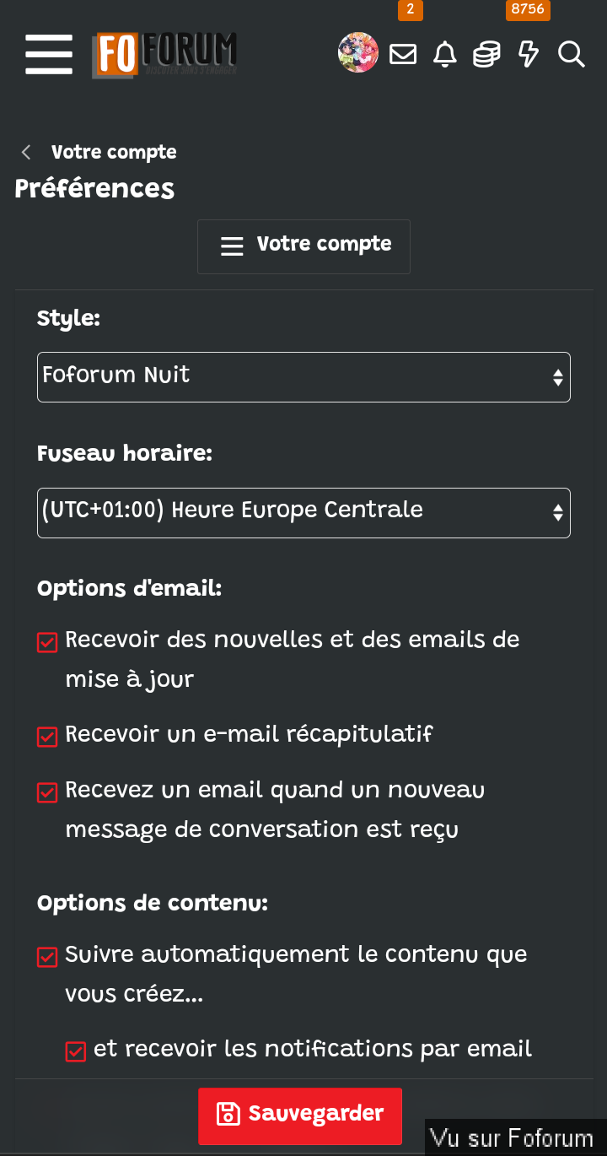Click the Sauvegarder button

pyautogui.click(x=300, y=1116)
